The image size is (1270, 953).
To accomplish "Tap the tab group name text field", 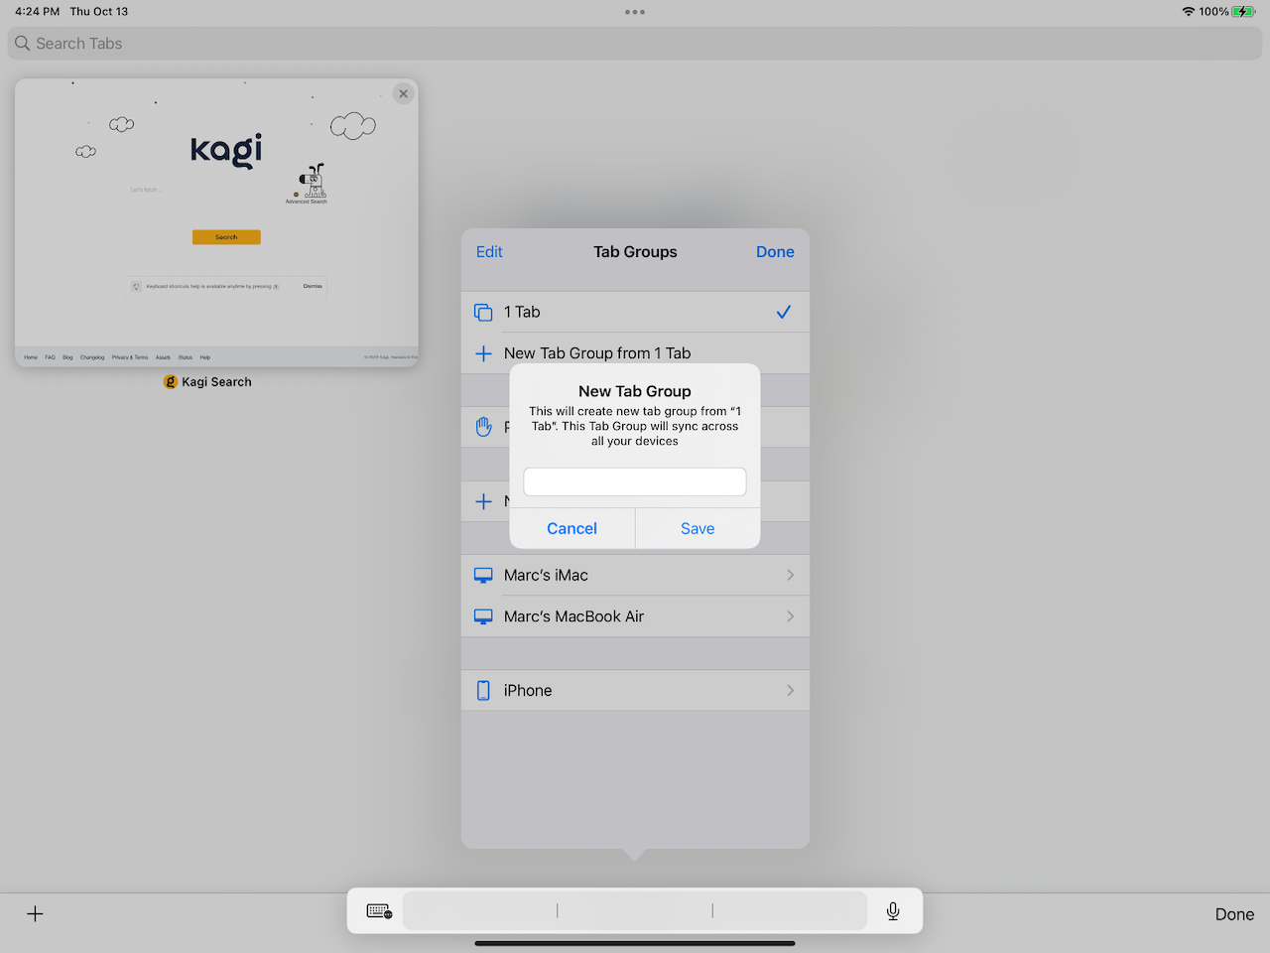I will 634,481.
